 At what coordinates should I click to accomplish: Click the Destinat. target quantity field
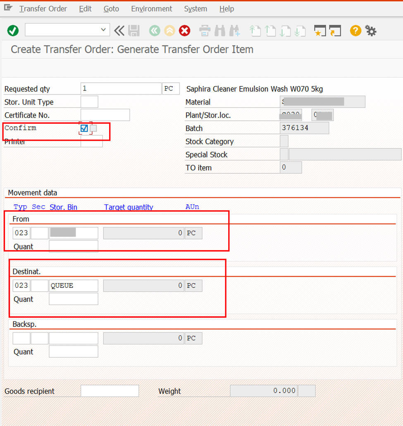coord(143,286)
